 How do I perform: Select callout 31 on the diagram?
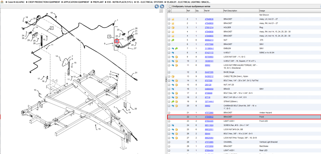click(136, 73)
